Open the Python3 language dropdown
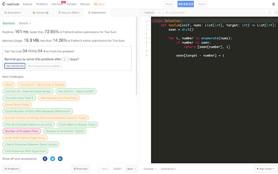The height and width of the screenshot is (174, 278). coord(151,12)
